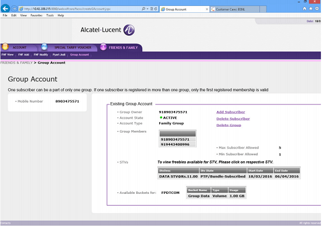
Task: Open favorites star icon
Action: (311, 9)
